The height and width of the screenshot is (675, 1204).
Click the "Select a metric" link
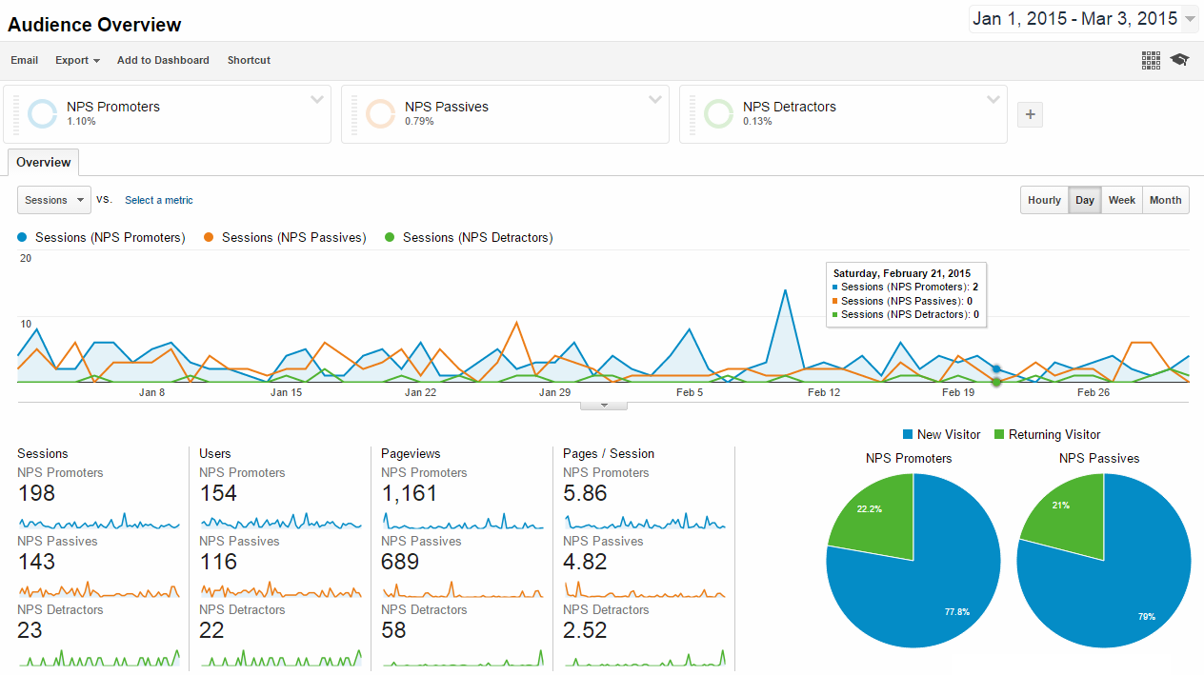click(158, 200)
